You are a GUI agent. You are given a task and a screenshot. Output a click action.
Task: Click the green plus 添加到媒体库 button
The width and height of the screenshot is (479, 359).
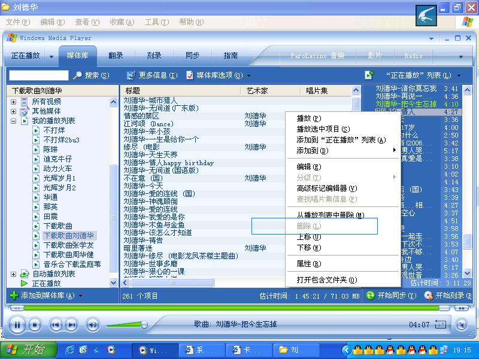[14, 296]
